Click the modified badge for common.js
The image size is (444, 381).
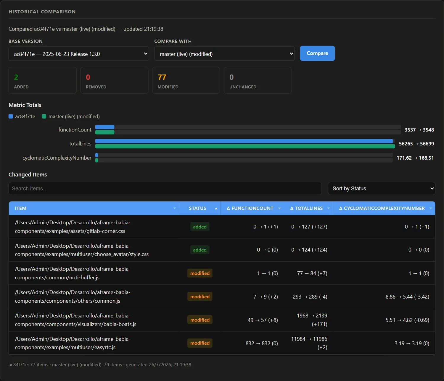pyautogui.click(x=200, y=296)
